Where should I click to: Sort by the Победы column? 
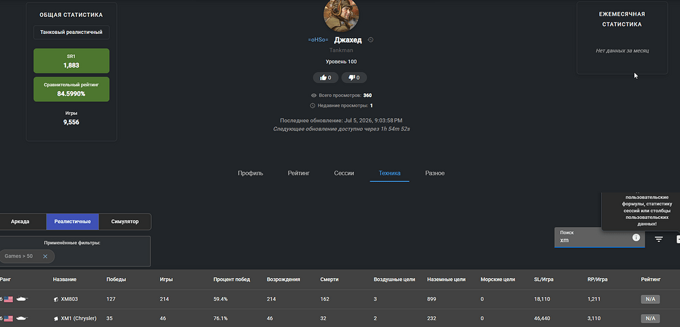point(116,280)
